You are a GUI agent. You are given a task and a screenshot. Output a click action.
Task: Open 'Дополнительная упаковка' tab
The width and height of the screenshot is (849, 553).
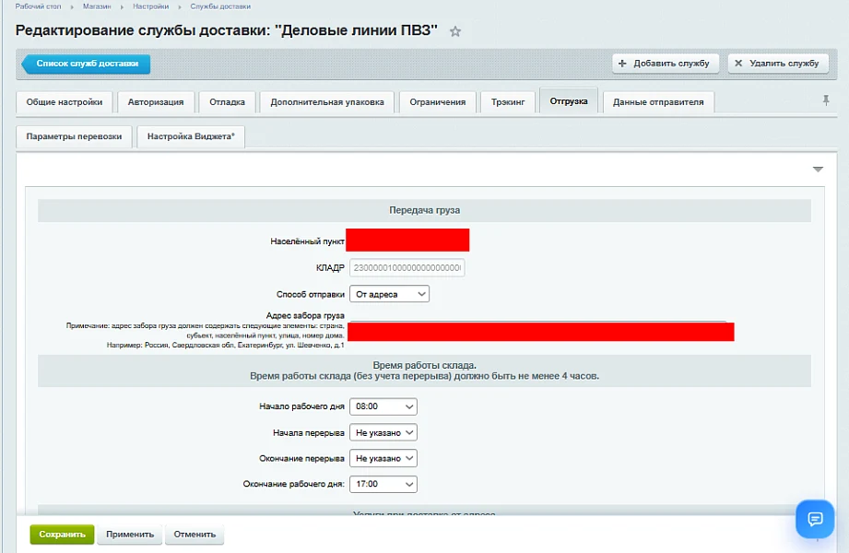coord(327,101)
